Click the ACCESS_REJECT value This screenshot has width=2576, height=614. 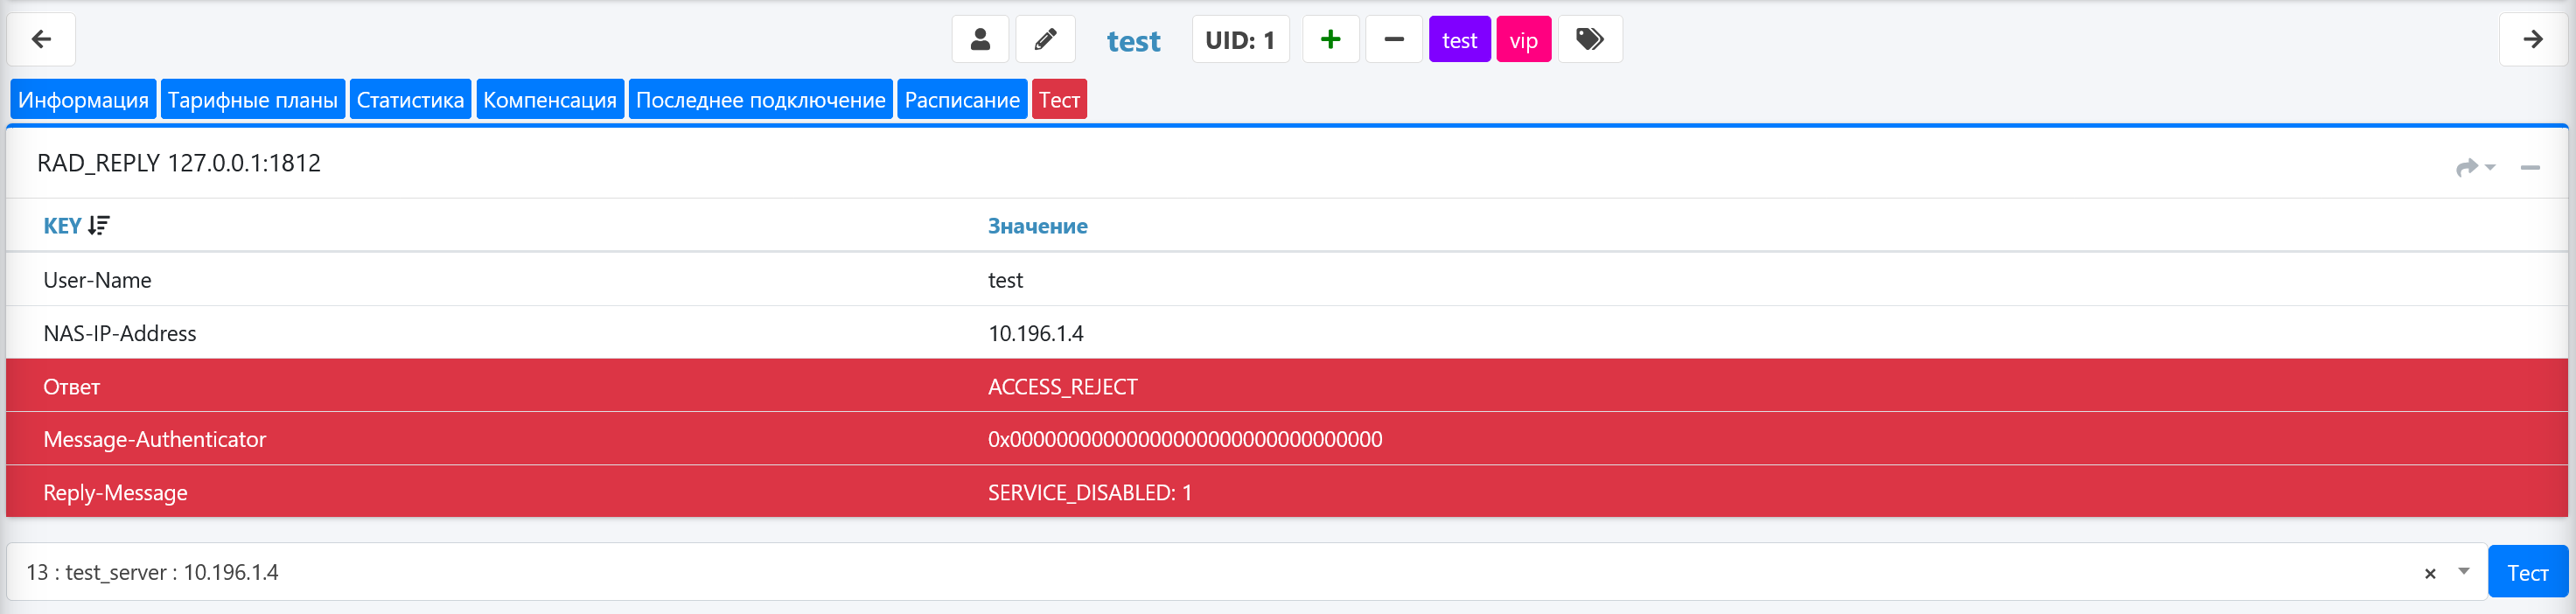coord(1062,386)
